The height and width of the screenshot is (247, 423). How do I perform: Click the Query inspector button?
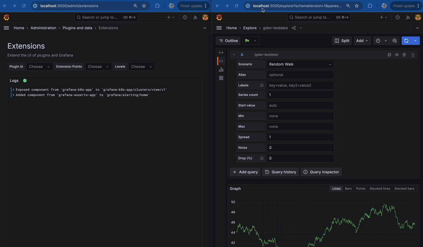pyautogui.click(x=321, y=172)
